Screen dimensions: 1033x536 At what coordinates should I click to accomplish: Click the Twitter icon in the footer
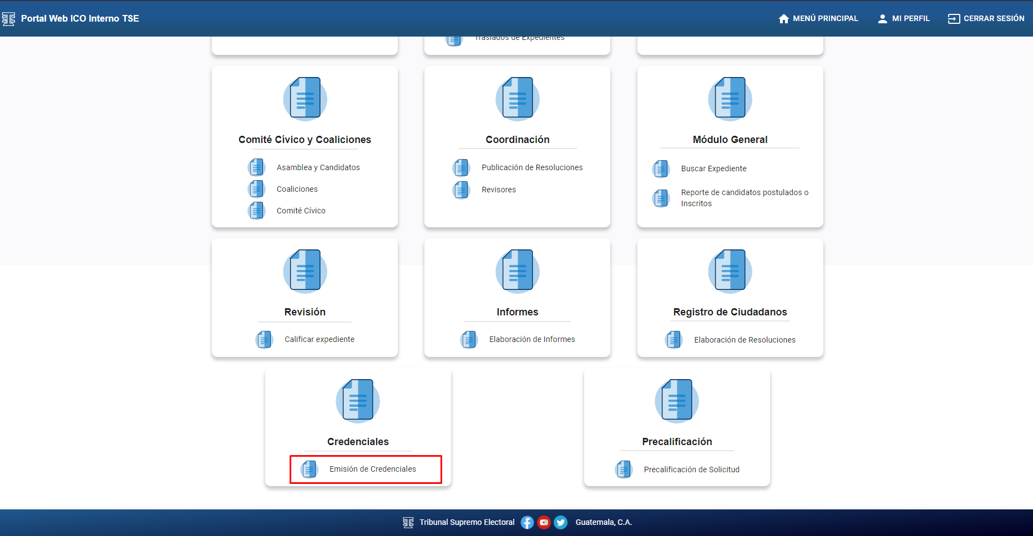click(x=561, y=522)
